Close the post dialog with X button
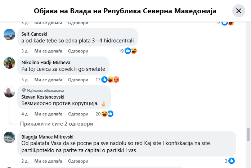251x168 pixels. (x=238, y=11)
